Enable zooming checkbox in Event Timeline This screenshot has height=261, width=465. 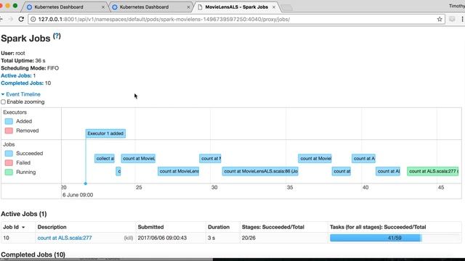[3, 102]
